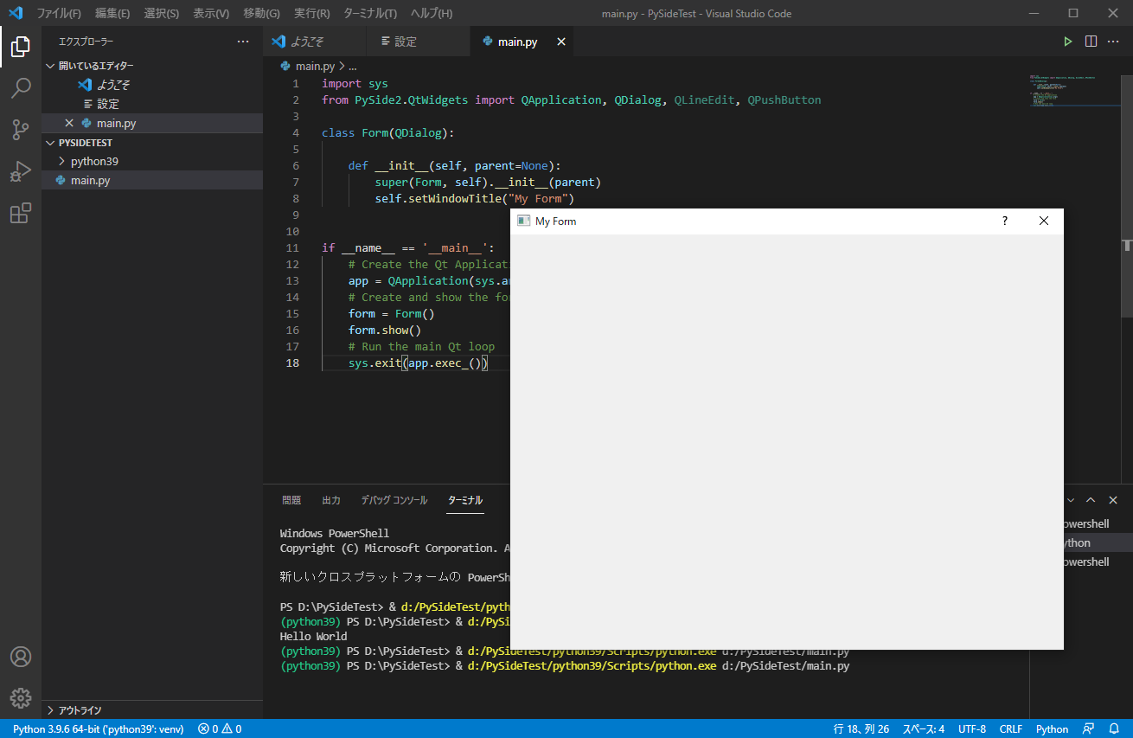
Task: Collapse the 開いているエディター section
Action: click(95, 66)
